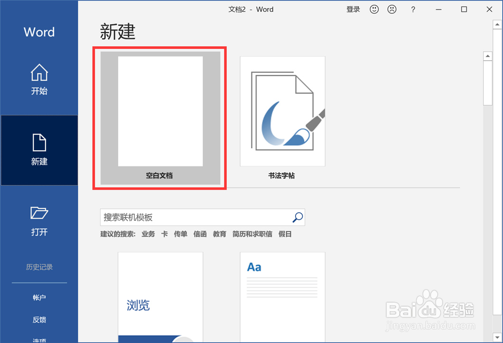This screenshot has width=503, height=343.
Task: Search suggested term 教育
Action: click(220, 234)
